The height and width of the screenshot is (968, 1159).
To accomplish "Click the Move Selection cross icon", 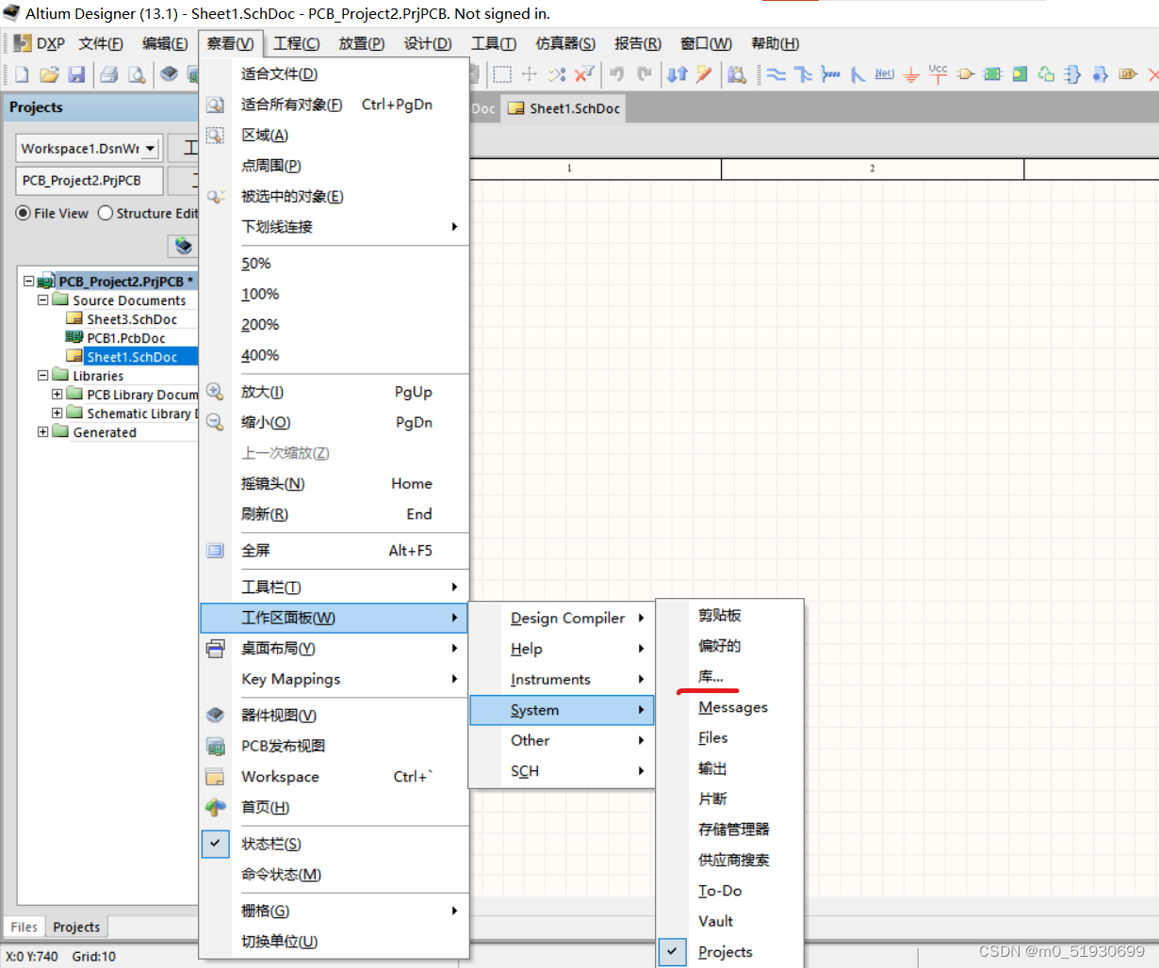I will pos(530,74).
